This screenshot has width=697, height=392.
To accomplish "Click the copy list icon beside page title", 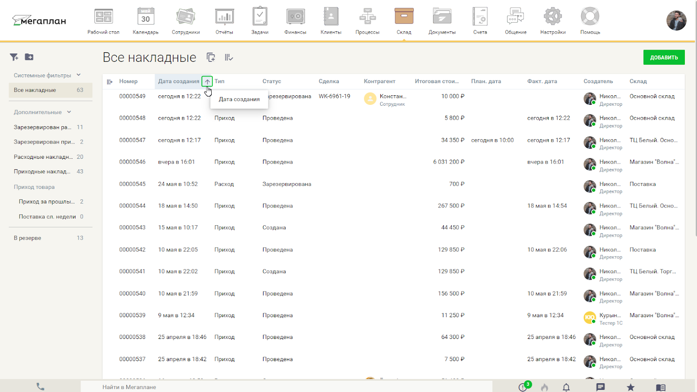I will pyautogui.click(x=211, y=57).
